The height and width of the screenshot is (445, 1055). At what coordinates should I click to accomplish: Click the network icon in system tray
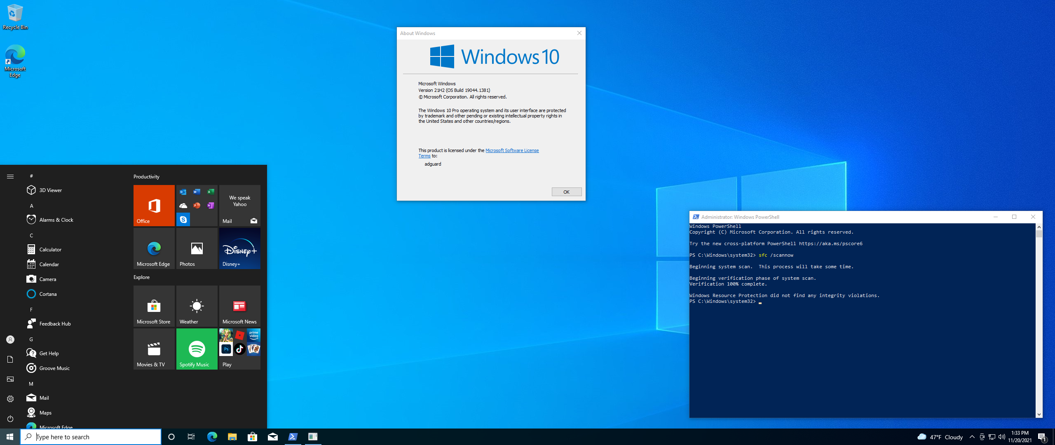point(992,437)
